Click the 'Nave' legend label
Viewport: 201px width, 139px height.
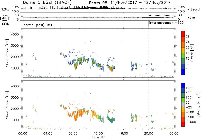pos(191,18)
